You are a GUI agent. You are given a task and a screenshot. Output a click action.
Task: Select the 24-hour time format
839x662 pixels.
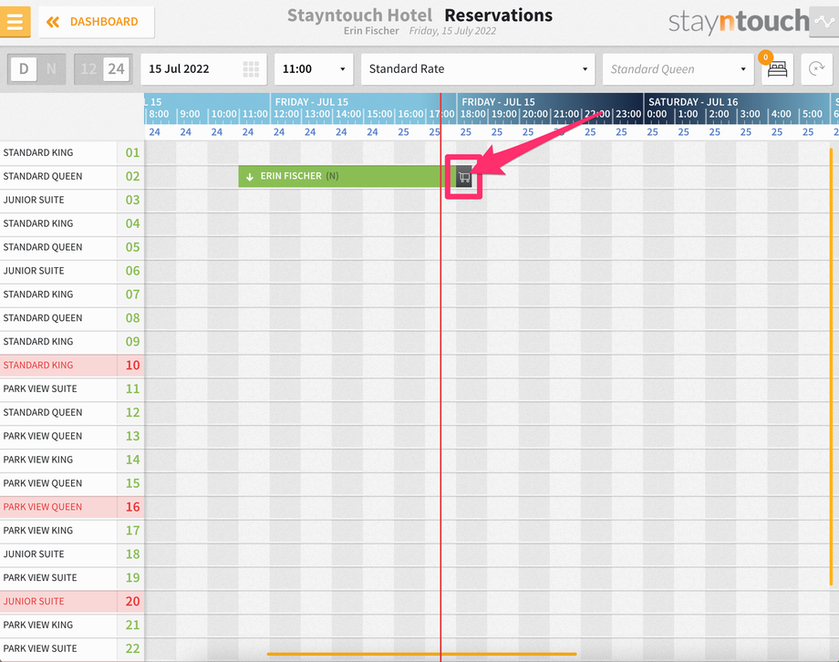[116, 69]
